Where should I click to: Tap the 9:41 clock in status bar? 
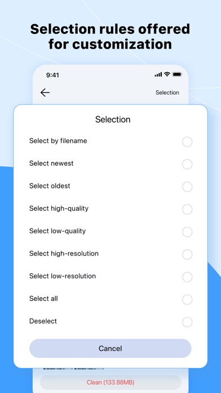(52, 75)
